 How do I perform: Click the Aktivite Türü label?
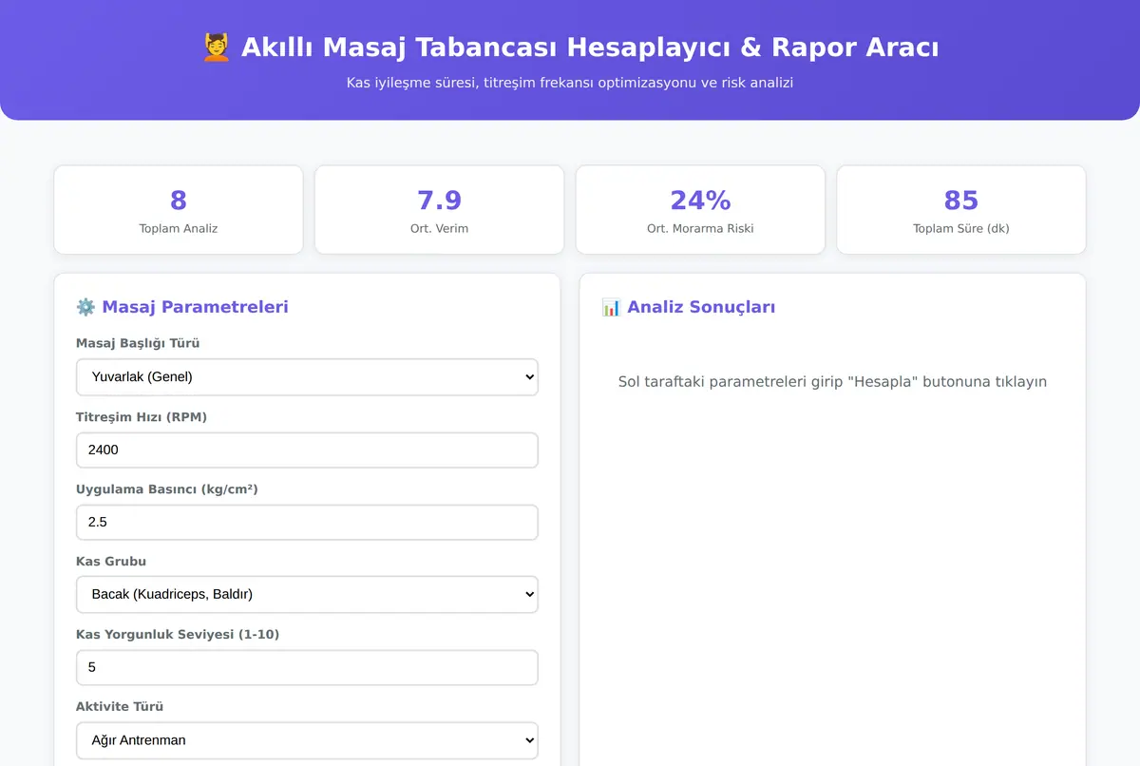pyautogui.click(x=120, y=706)
